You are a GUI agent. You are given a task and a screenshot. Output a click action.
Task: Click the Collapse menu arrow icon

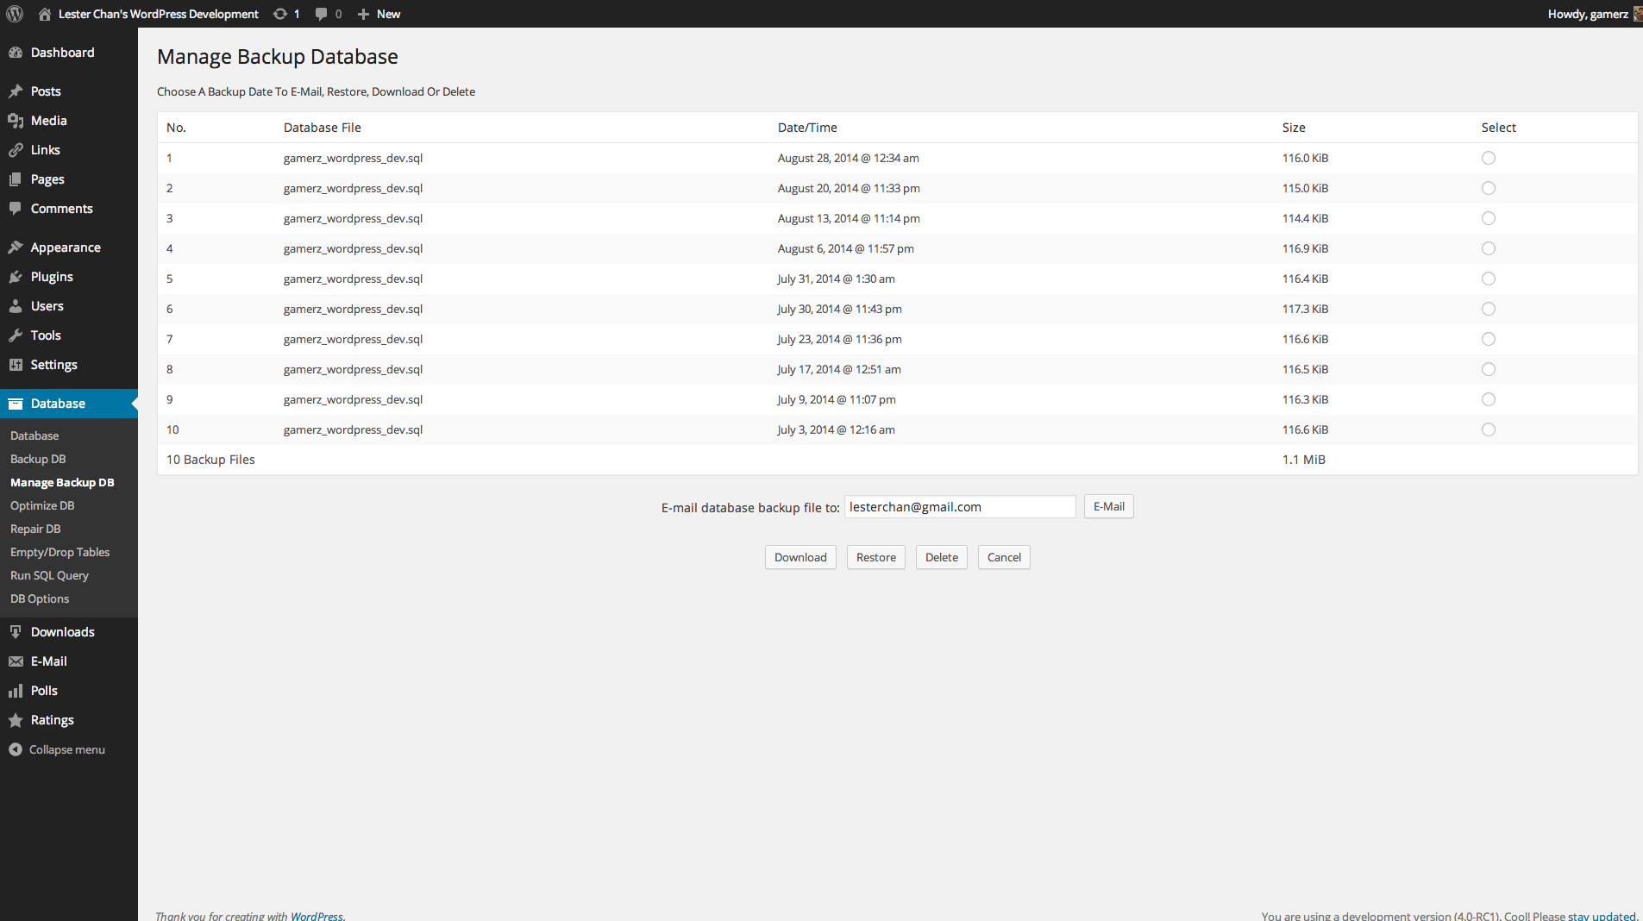point(16,749)
